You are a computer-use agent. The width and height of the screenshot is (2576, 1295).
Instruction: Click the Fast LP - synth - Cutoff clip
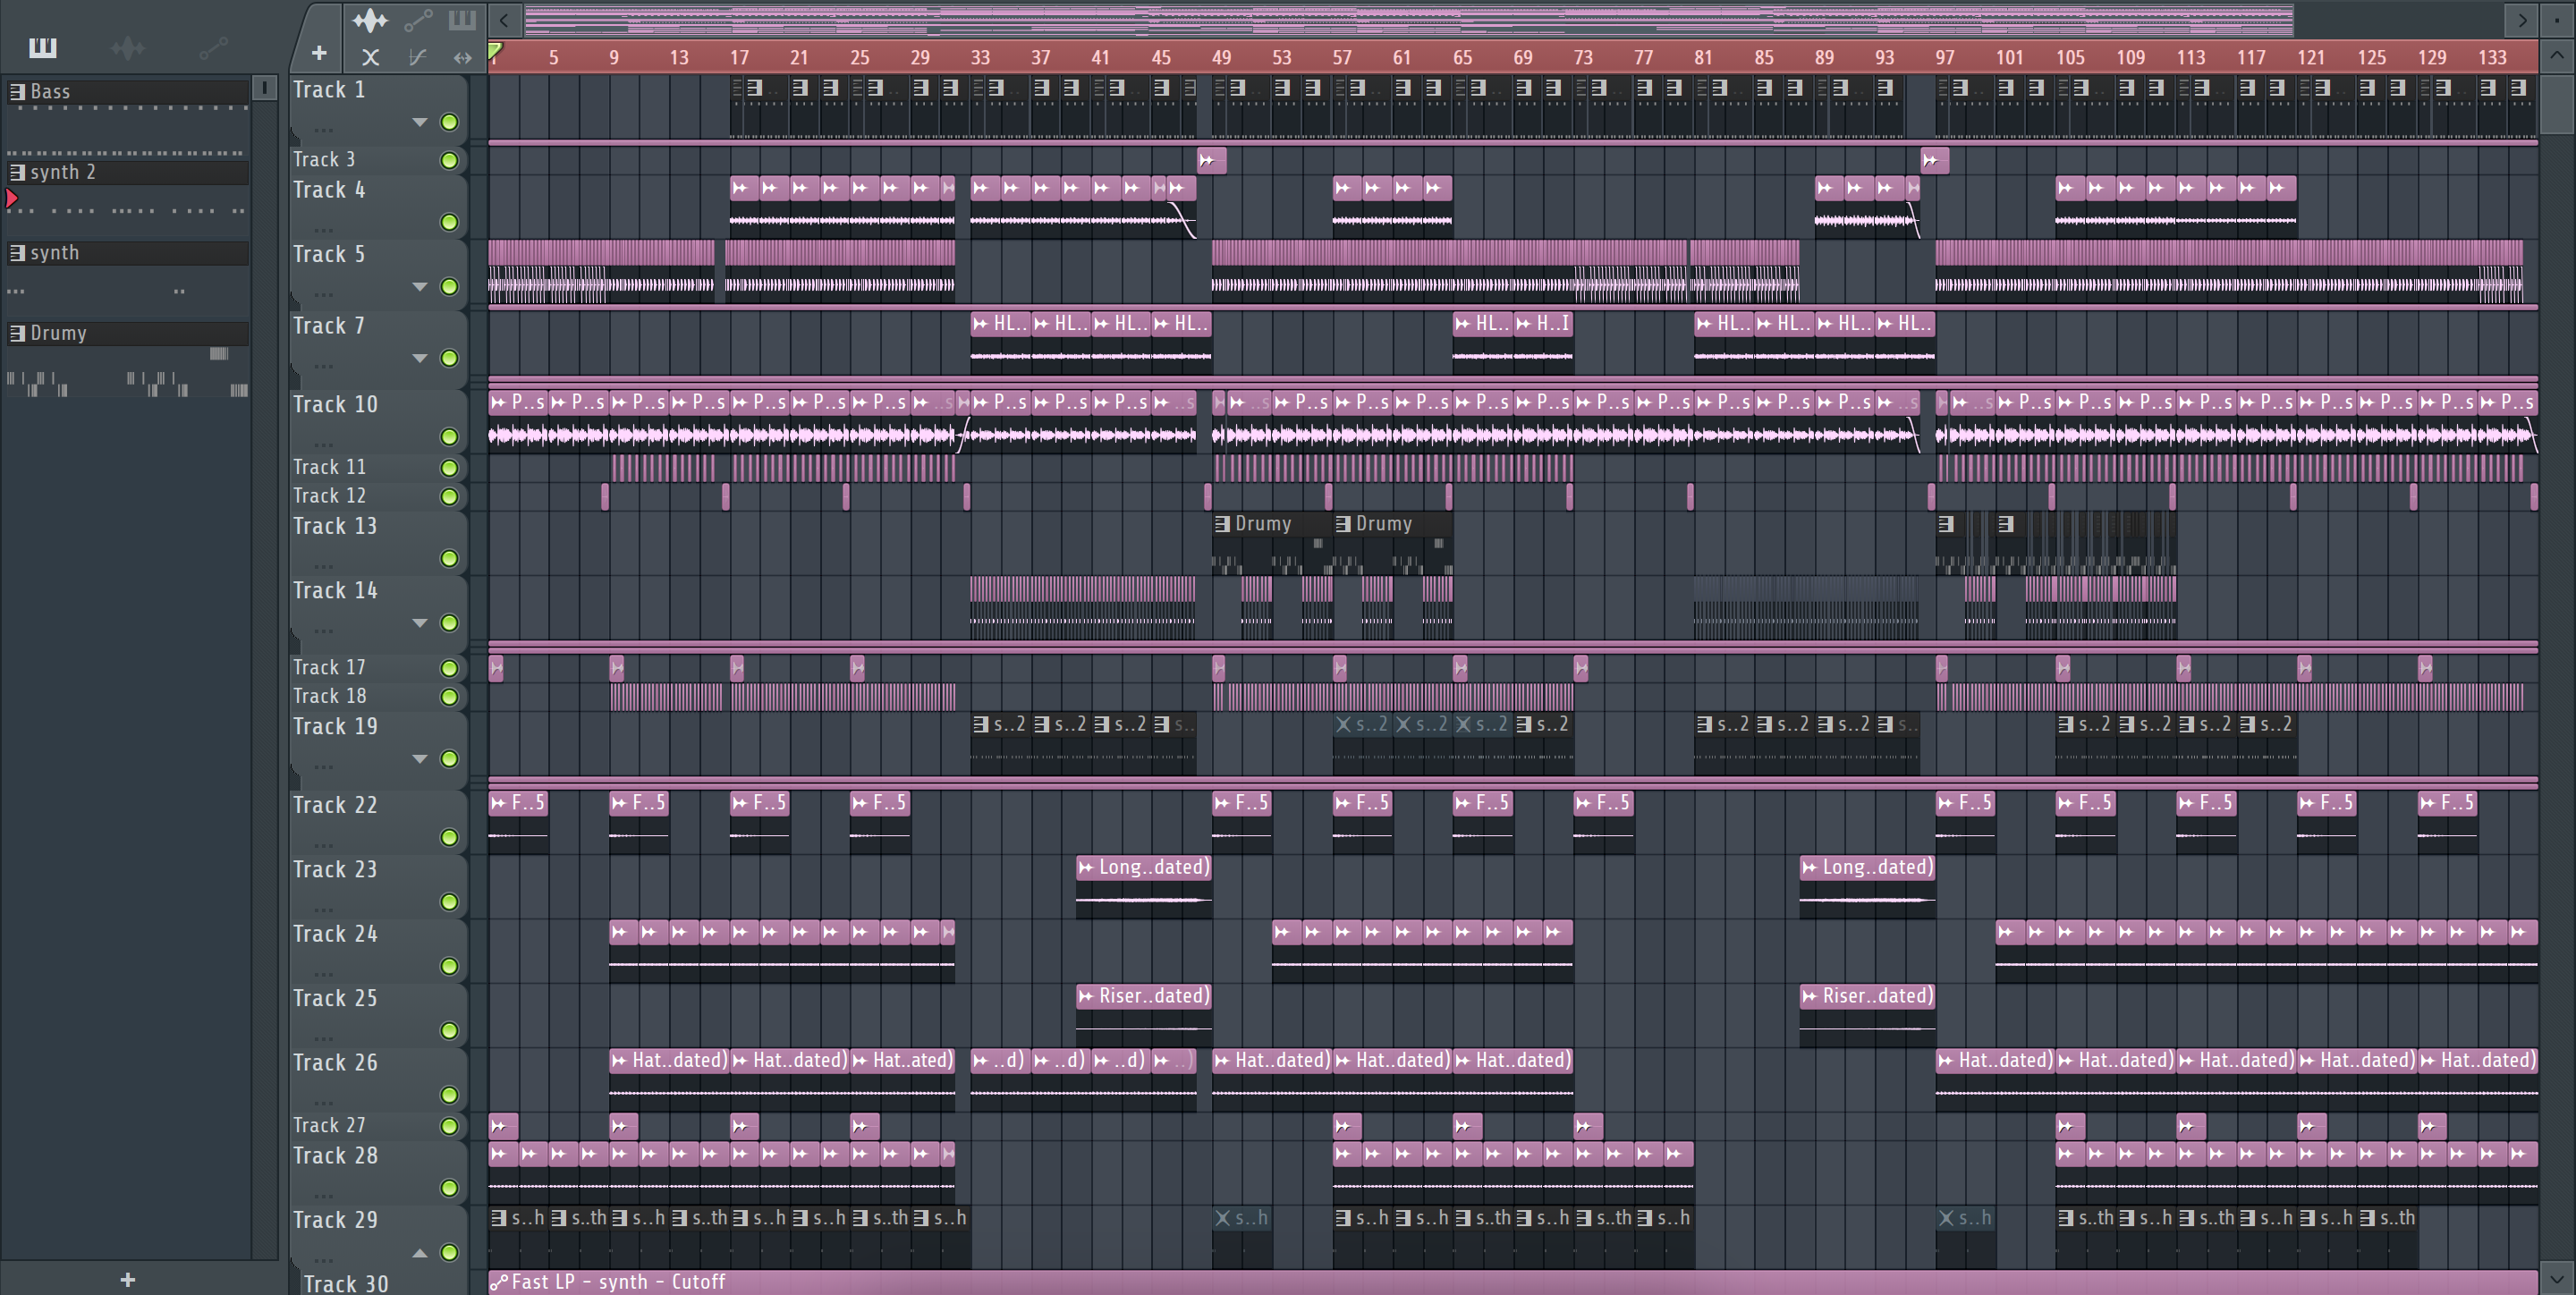(x=1513, y=1282)
